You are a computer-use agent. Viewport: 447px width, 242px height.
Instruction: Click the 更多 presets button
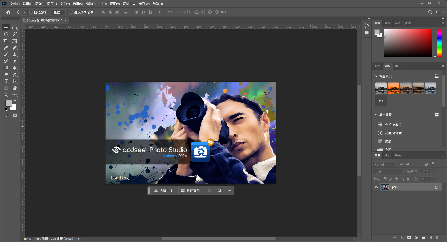[381, 101]
